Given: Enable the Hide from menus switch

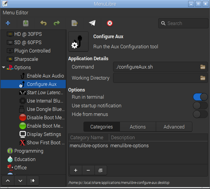Looking at the screenshot, I should click(200, 114).
